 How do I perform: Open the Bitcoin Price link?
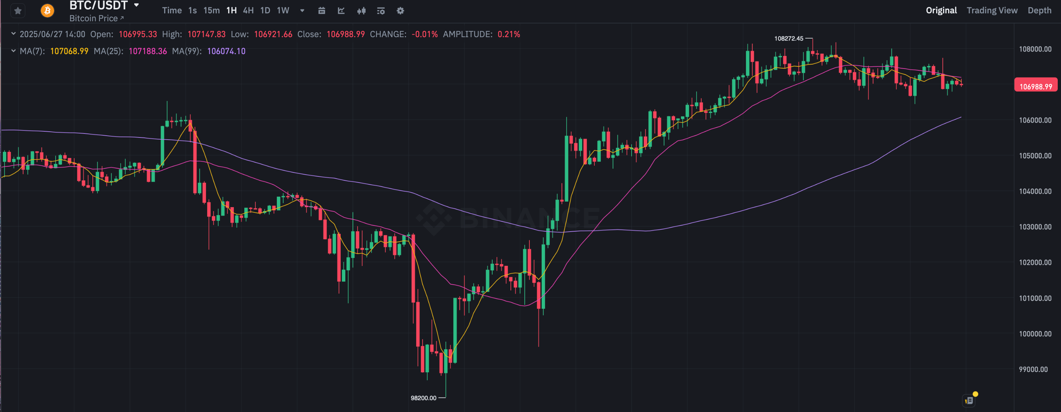[x=96, y=18]
